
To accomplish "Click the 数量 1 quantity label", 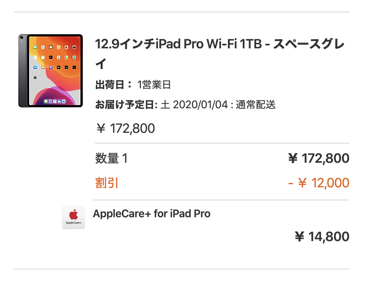I will coord(111,158).
